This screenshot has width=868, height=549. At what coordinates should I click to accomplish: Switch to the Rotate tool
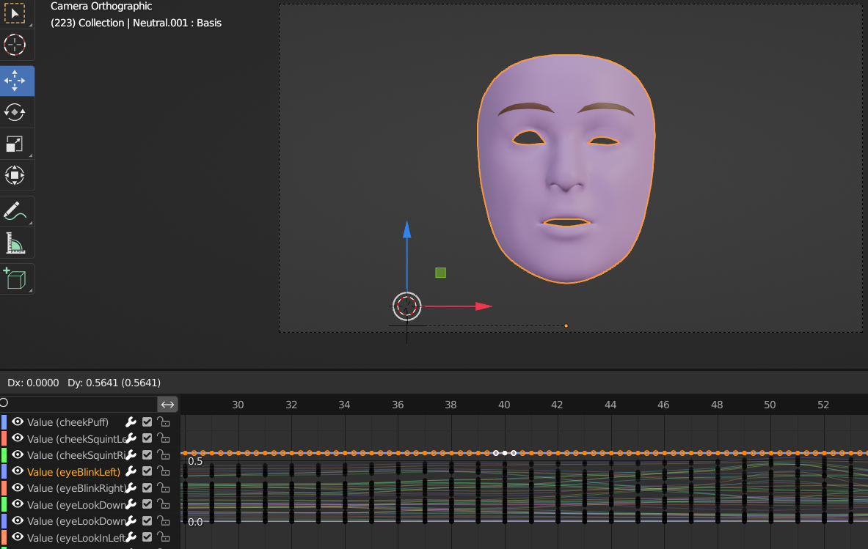tap(15, 112)
